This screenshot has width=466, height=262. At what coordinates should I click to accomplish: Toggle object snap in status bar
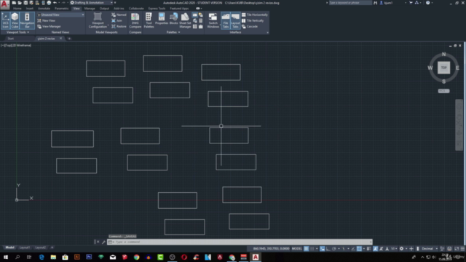pos(359,249)
